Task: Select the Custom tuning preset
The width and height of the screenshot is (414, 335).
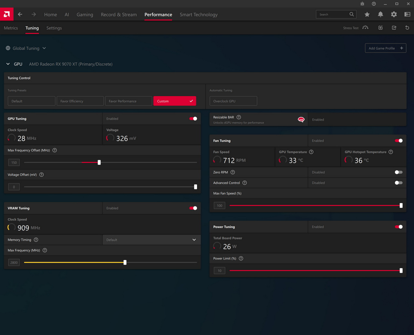Action: coord(175,101)
